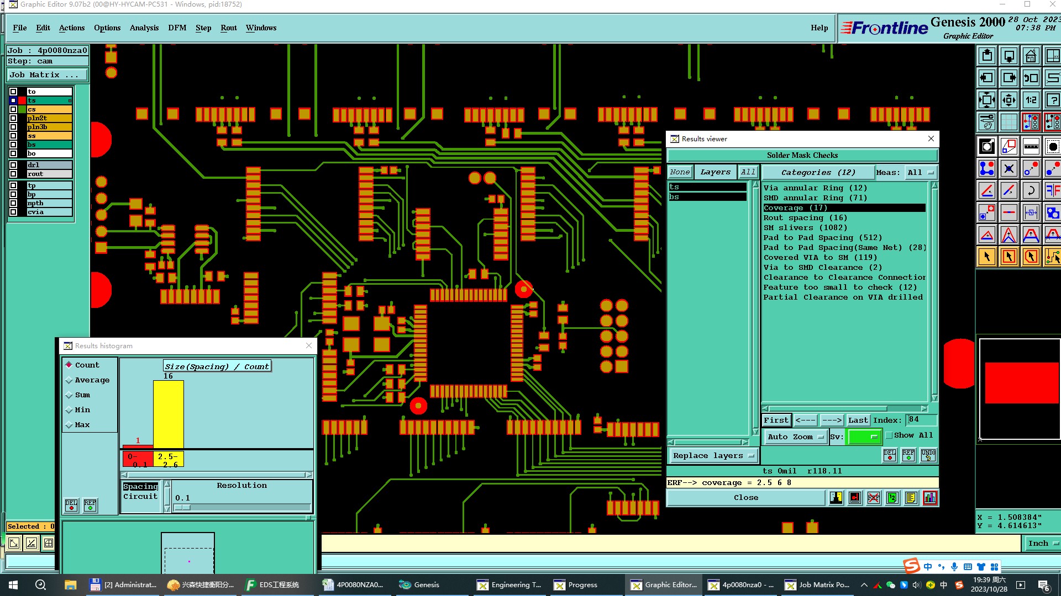Open the Auto Zoom dropdown
The width and height of the screenshot is (1061, 596).
pos(795,437)
